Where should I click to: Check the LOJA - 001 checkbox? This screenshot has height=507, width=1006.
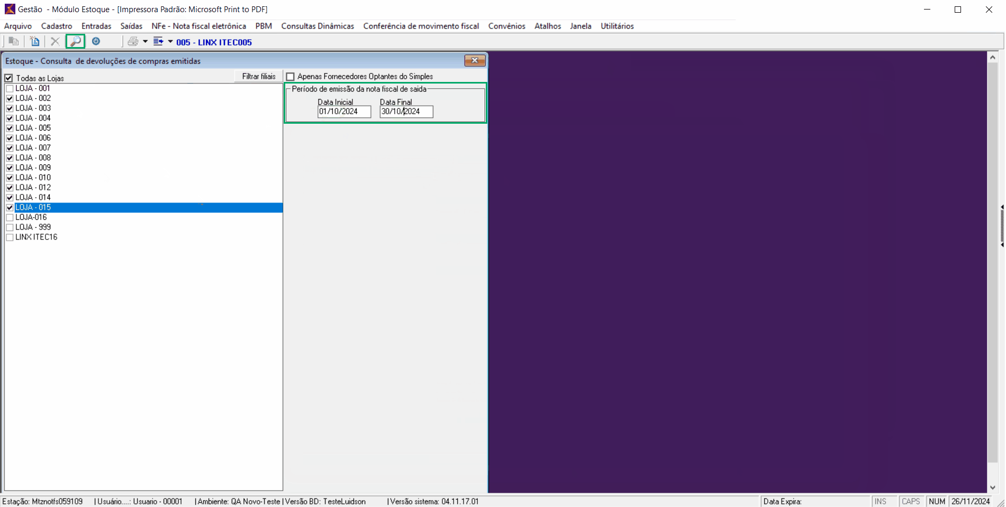pyautogui.click(x=10, y=88)
